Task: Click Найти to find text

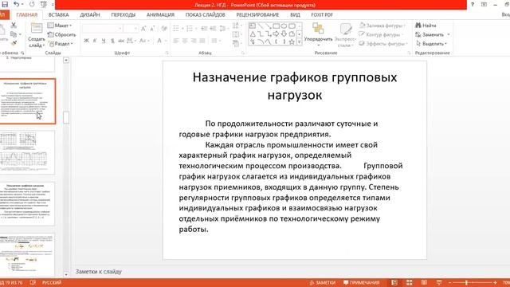Action: click(x=426, y=25)
